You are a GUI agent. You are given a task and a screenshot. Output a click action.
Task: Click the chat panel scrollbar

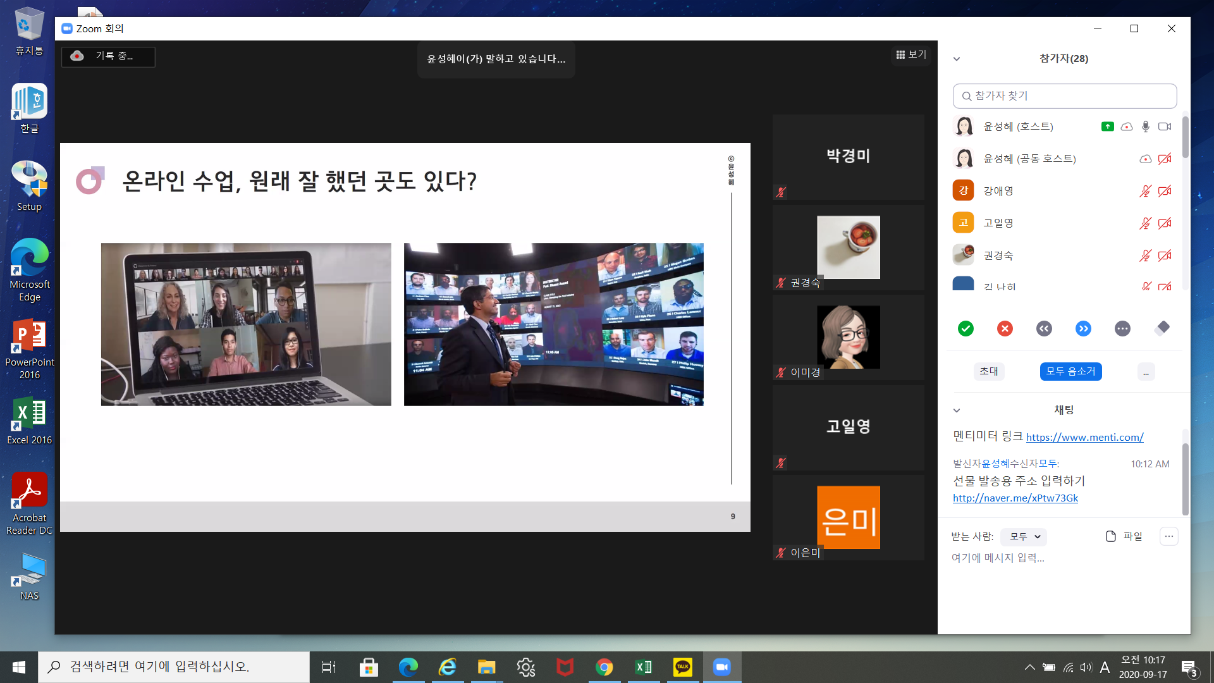(1185, 479)
